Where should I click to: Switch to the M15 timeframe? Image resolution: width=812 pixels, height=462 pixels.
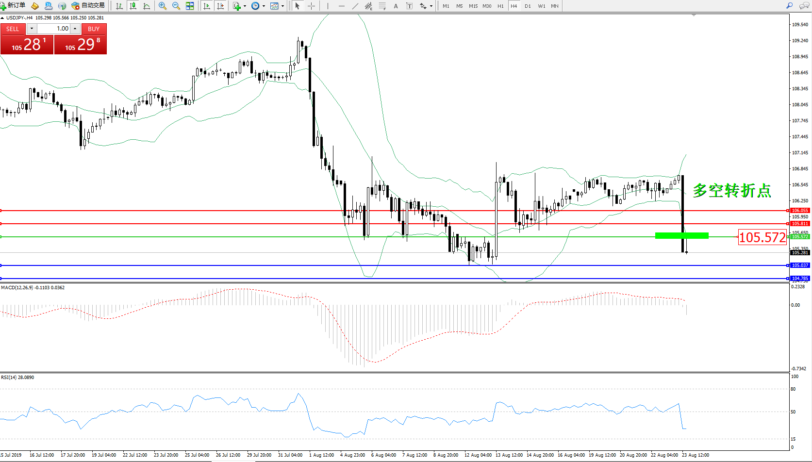pyautogui.click(x=473, y=6)
